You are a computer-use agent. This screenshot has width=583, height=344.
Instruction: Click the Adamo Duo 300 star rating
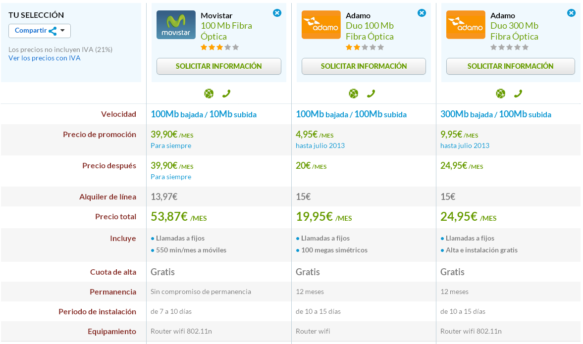tap(509, 47)
